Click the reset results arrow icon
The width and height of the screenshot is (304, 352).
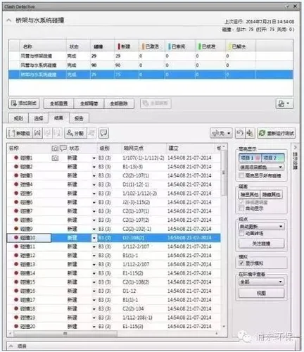tap(240, 133)
